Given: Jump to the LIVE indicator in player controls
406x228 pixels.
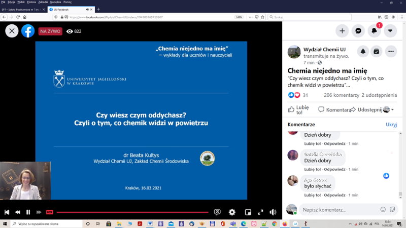Looking at the screenshot, I should tap(49, 212).
